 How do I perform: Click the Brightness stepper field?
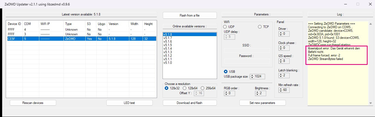click(260, 93)
